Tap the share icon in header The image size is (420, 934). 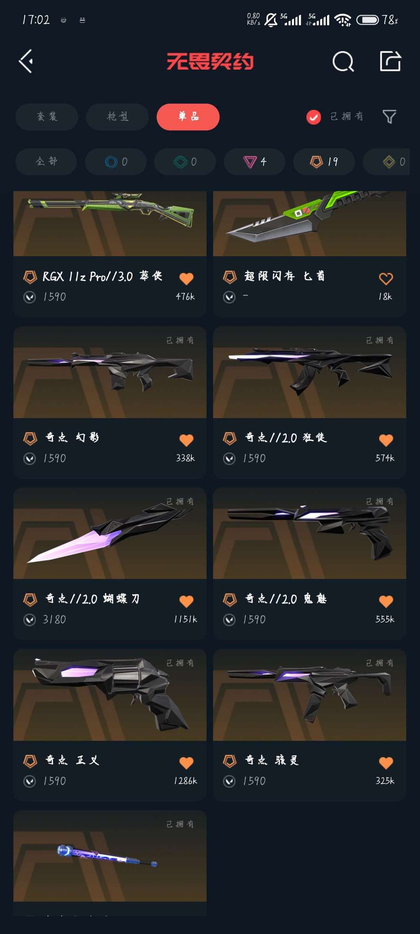click(x=390, y=61)
